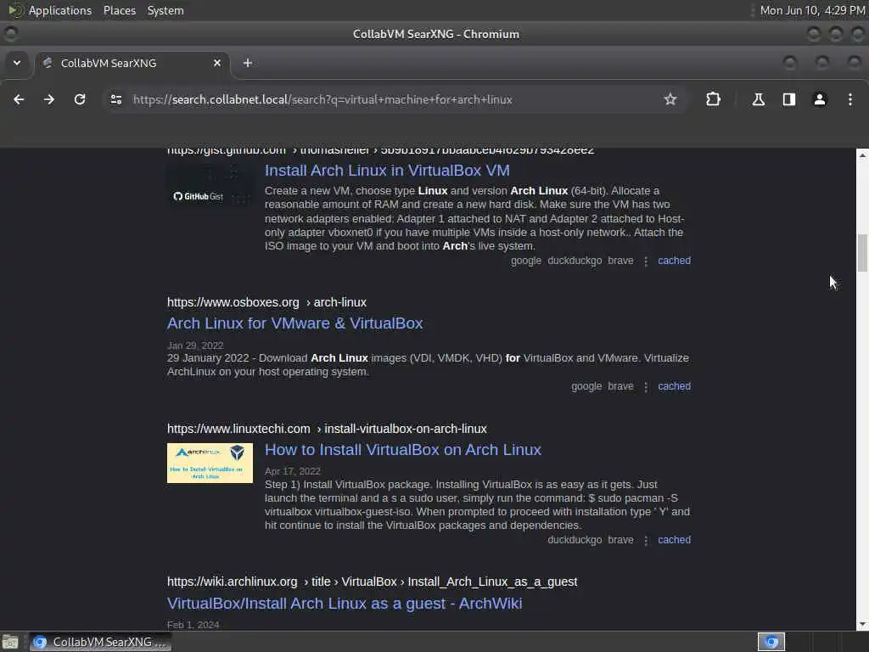Image resolution: width=869 pixels, height=652 pixels.
Task: Open How to Install VirtualBox on Arch Linux
Action: [403, 450]
